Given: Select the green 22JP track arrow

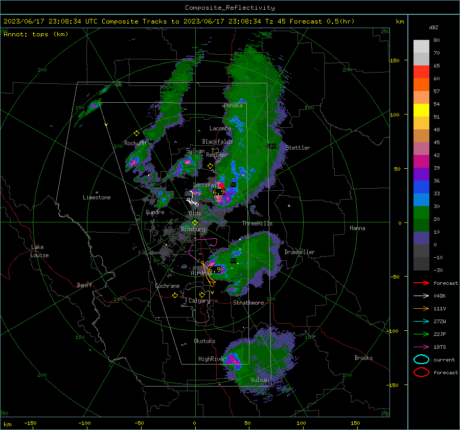Looking at the screenshot, I should [421, 334].
